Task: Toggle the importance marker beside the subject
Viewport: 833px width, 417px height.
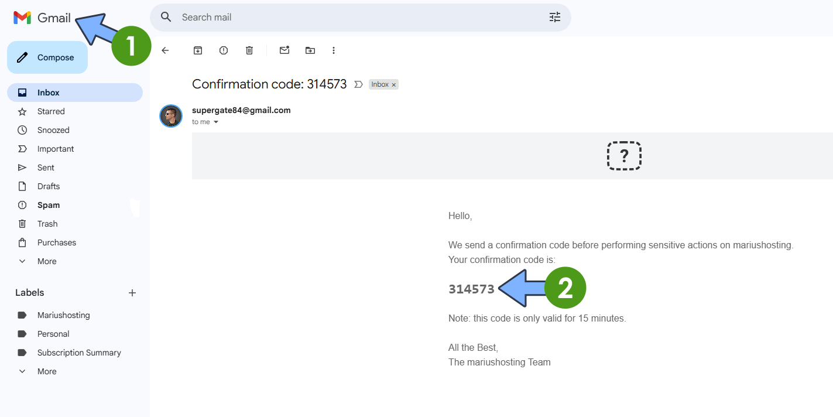Action: click(359, 85)
